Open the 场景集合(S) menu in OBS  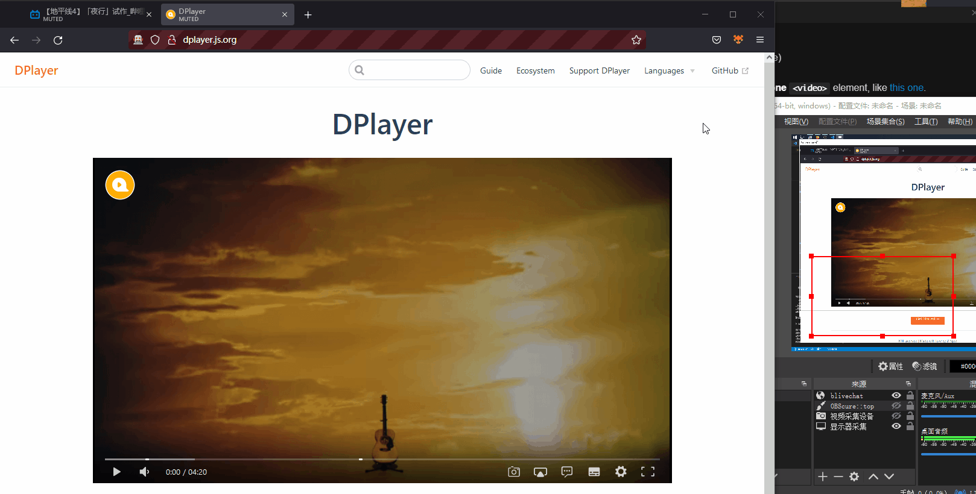pyautogui.click(x=886, y=122)
